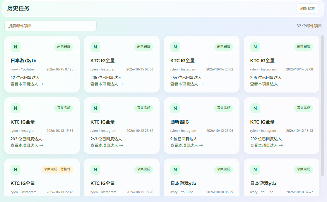Click the N icon on 日本游戏ytb 07:25 card
The width and height of the screenshot is (327, 202).
[x=16, y=47]
